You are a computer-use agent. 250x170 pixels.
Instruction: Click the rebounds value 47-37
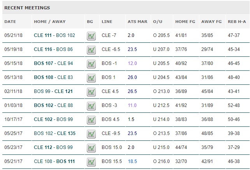(234, 35)
